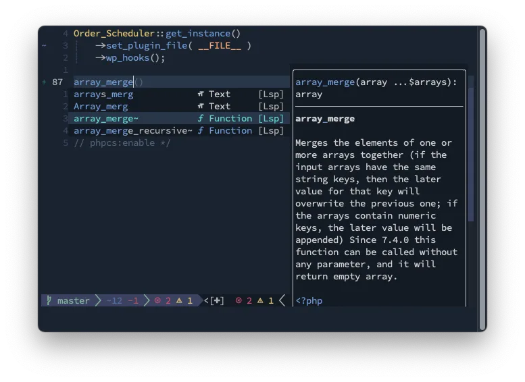
Task: Click the [Lsp] source label for arrays_merg
Action: [271, 94]
